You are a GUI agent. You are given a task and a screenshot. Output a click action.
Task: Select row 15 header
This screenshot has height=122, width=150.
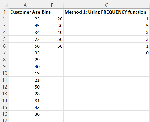point(5,107)
